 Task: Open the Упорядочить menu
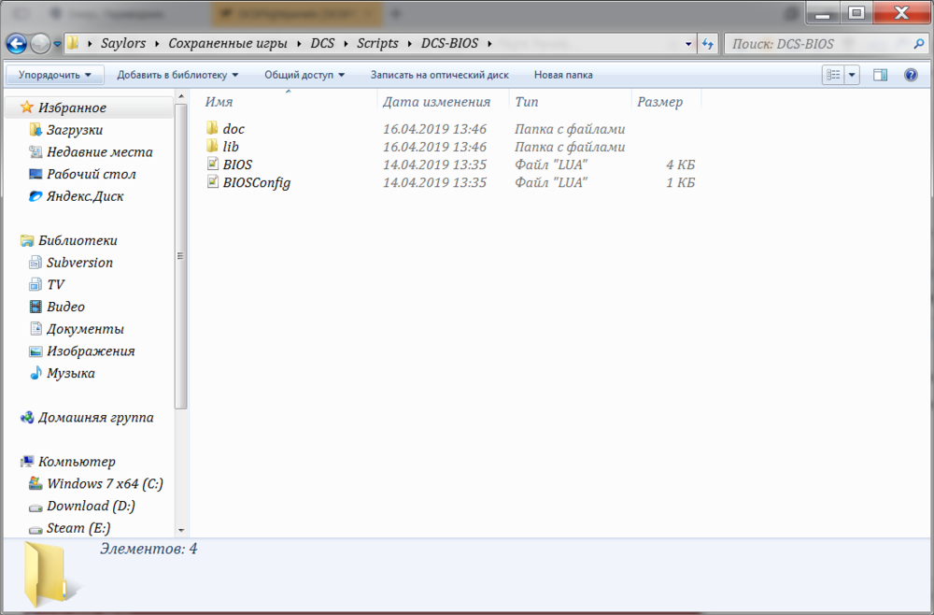55,75
